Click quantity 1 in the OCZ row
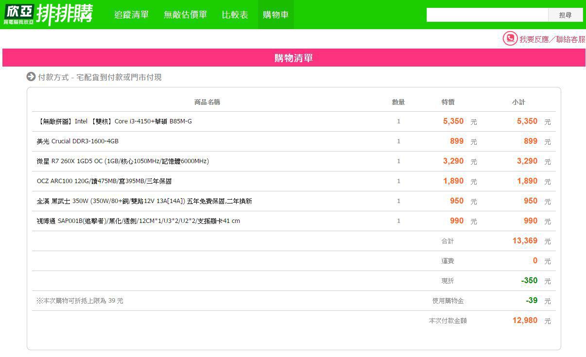 [398, 181]
